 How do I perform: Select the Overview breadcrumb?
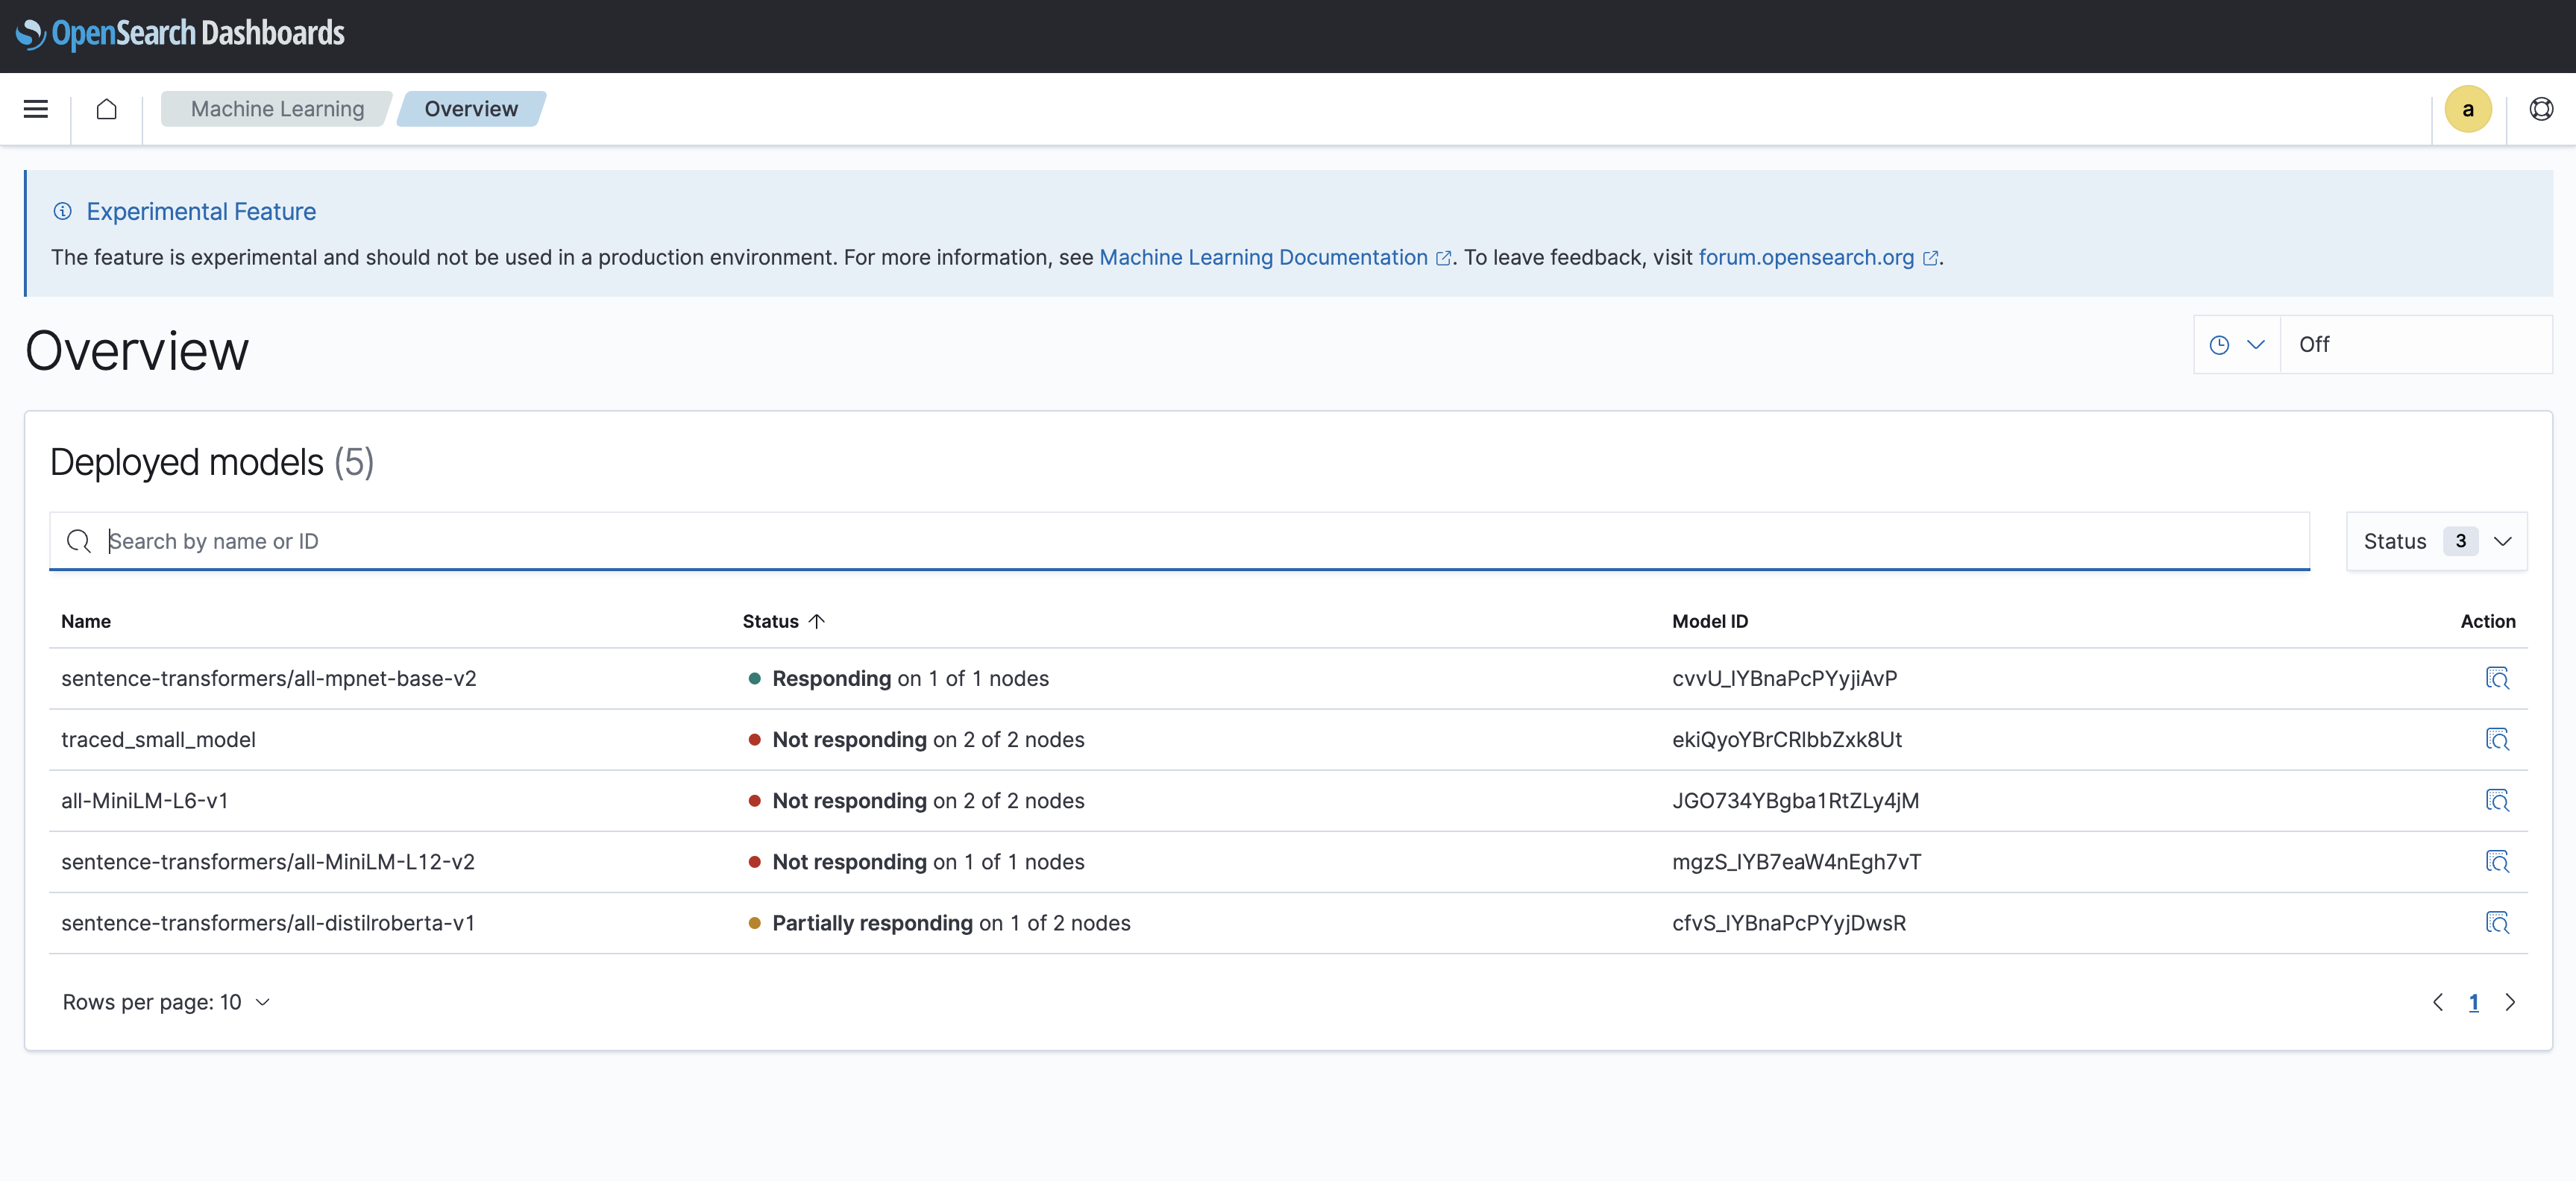[x=471, y=109]
